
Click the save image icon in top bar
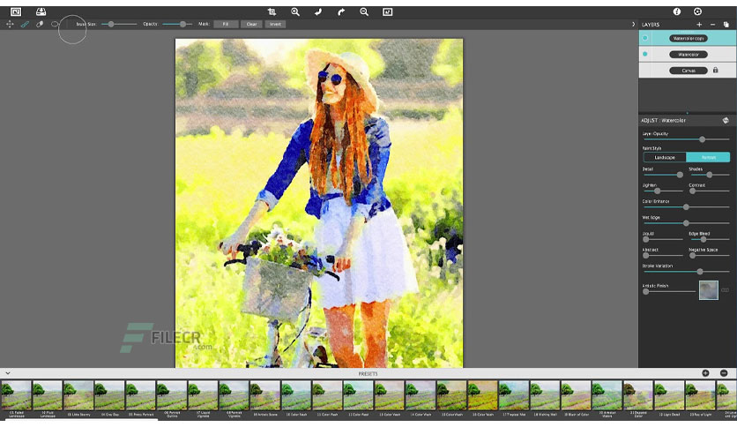point(41,11)
